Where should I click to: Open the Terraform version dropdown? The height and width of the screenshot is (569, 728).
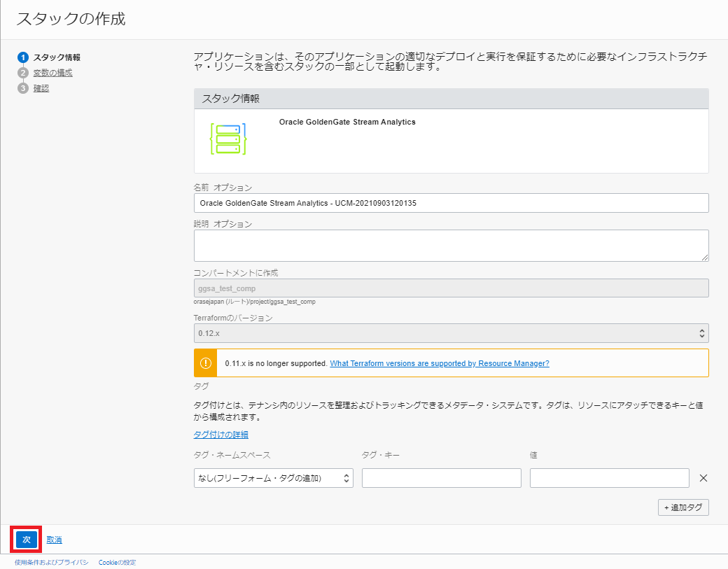pyautogui.click(x=451, y=333)
